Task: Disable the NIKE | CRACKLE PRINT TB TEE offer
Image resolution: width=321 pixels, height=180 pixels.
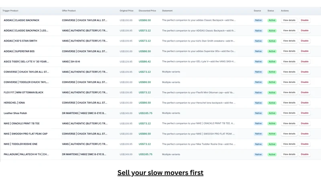Action: [305, 123]
